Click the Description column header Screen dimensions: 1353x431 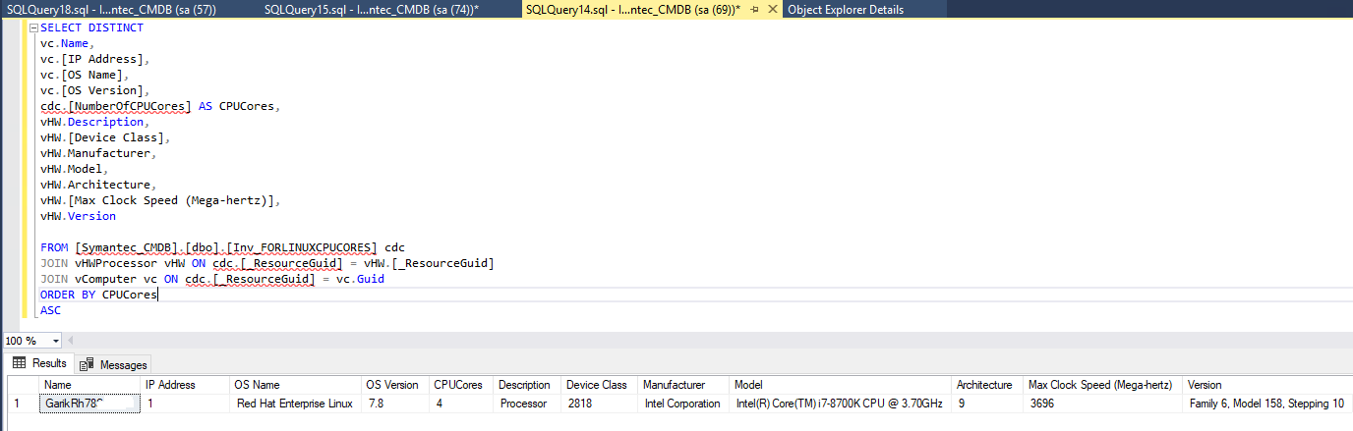[527, 385]
